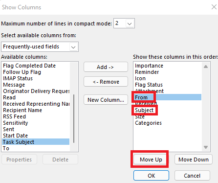
Task: Click the Move Up button
Action: click(x=151, y=160)
